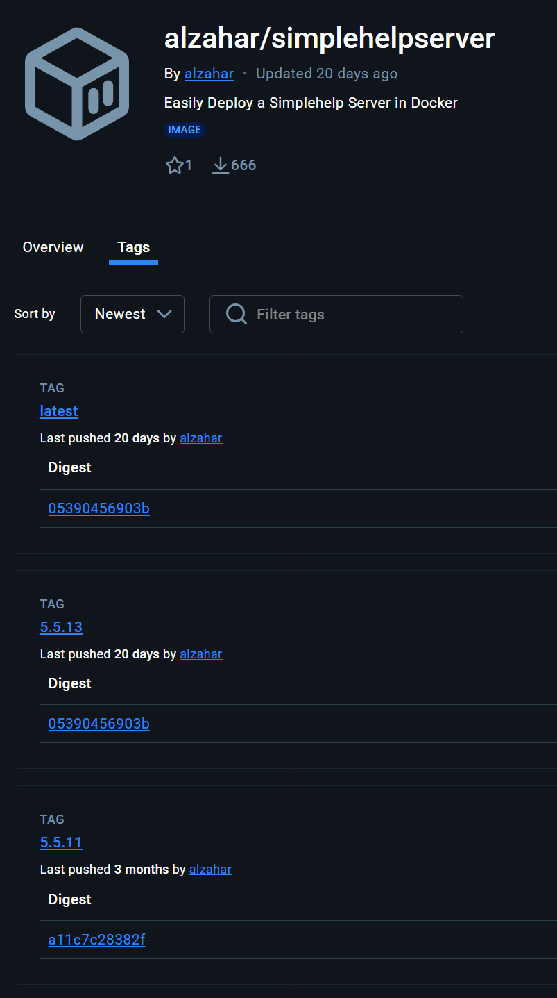
Task: Open the Sort by Newest dropdown
Action: 132,314
